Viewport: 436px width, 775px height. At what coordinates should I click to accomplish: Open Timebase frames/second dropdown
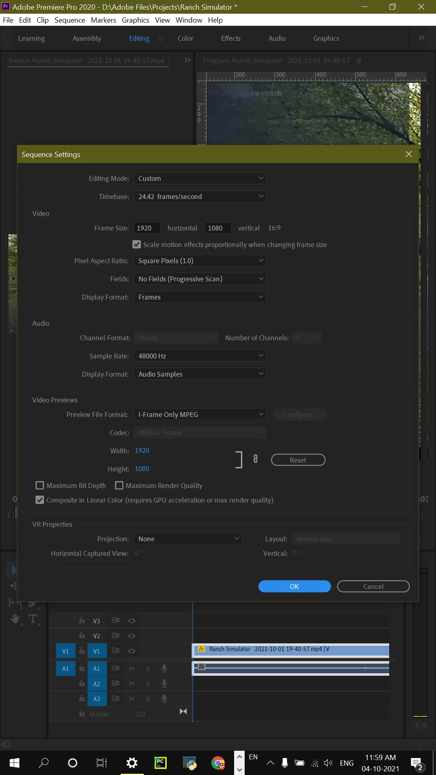200,197
